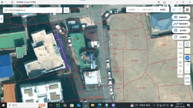Open Task View on the taskbar
The image size is (193, 108).
pos(50,105)
